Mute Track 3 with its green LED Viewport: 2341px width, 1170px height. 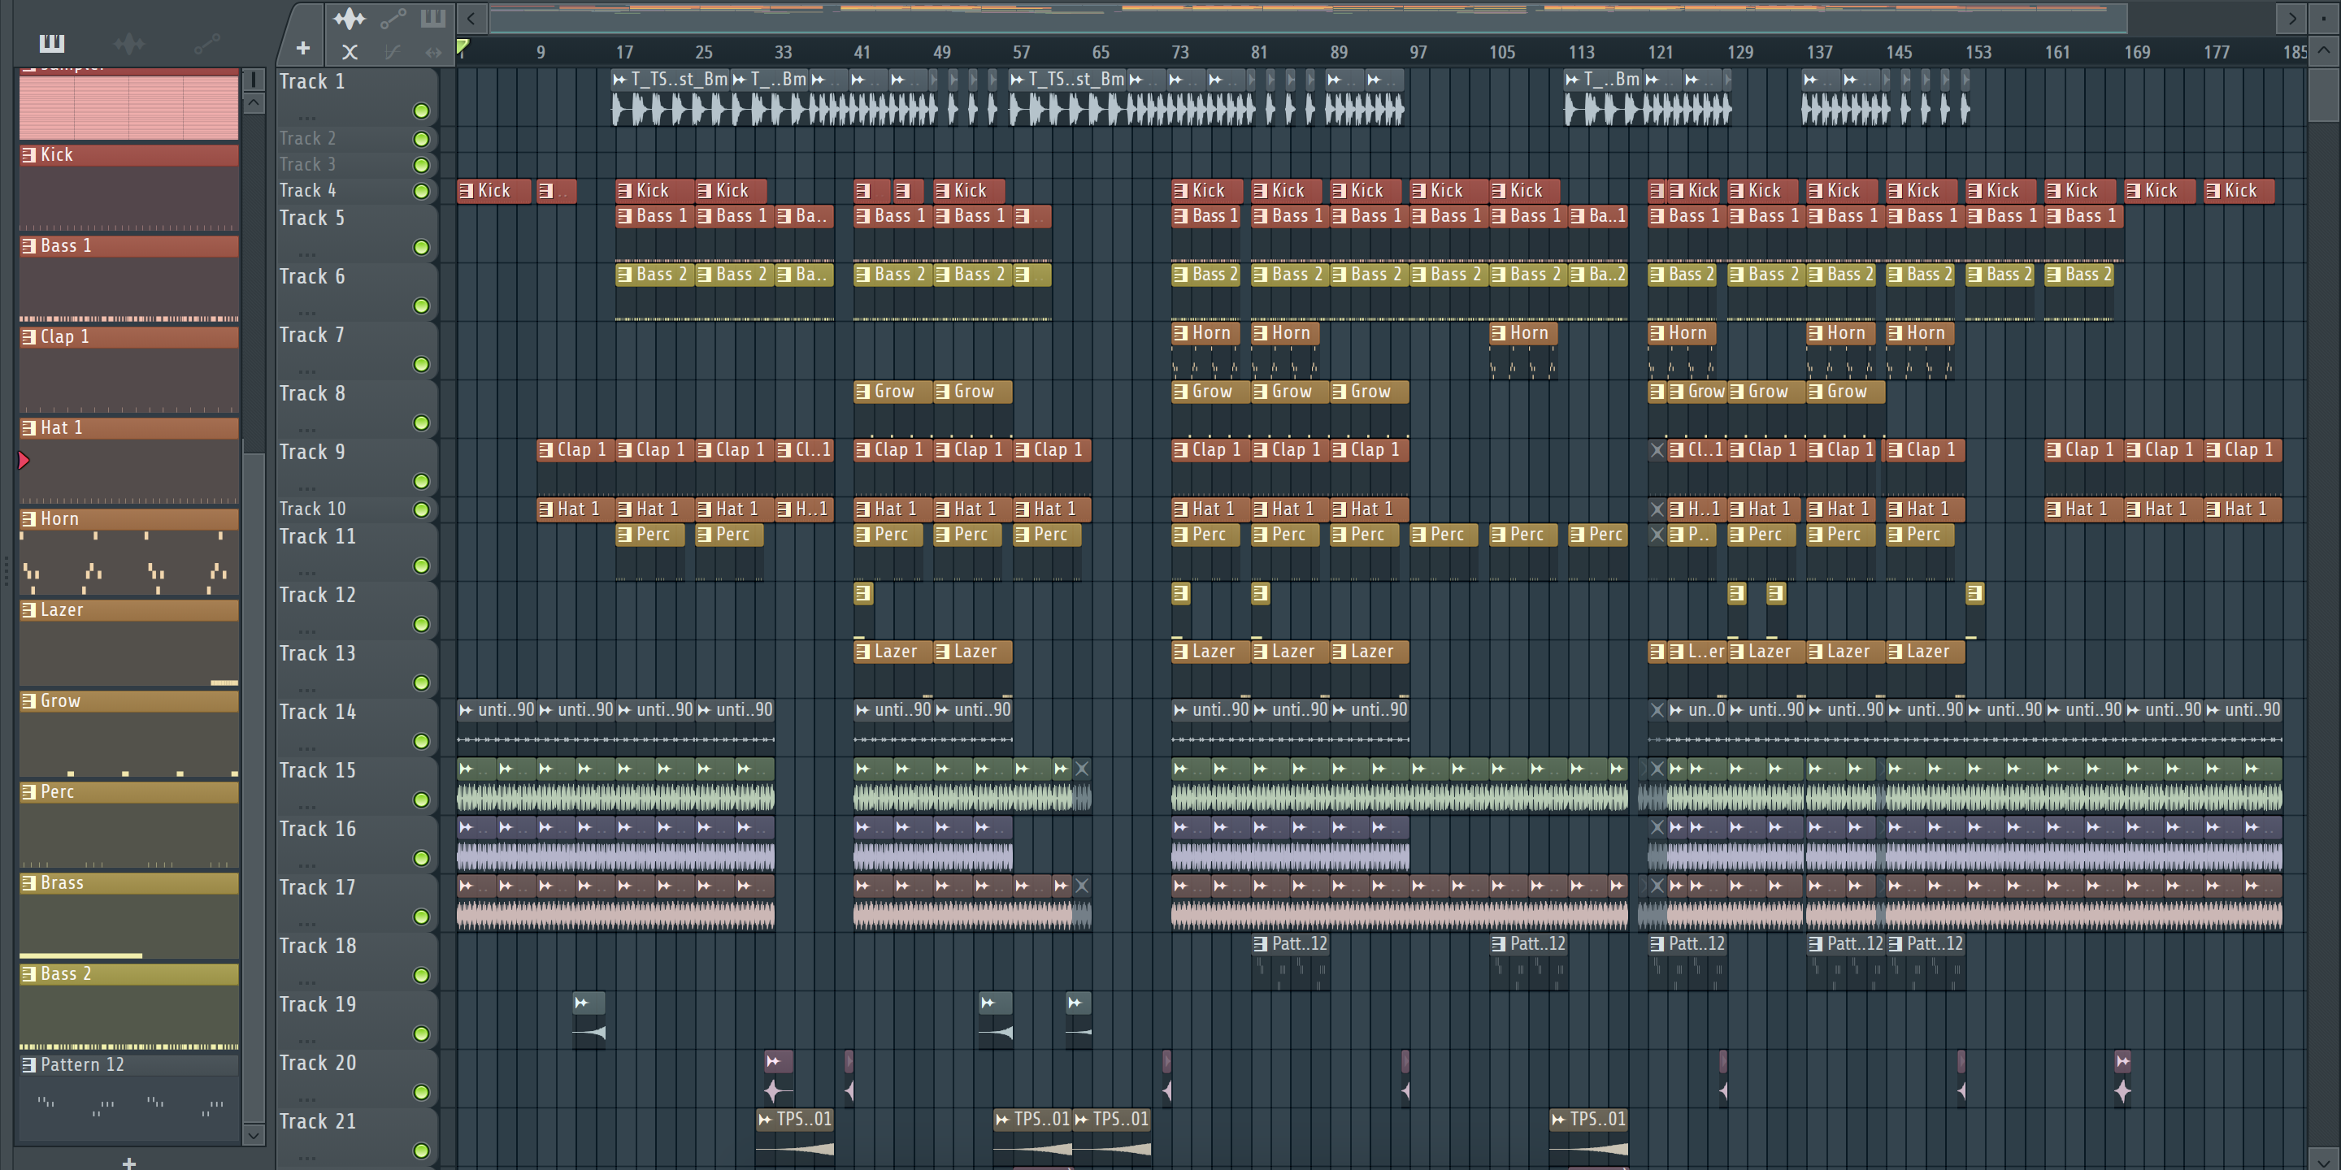pyautogui.click(x=421, y=165)
